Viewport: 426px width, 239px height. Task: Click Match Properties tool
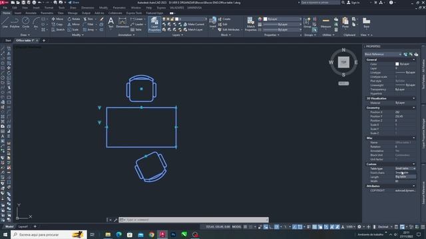point(250,24)
